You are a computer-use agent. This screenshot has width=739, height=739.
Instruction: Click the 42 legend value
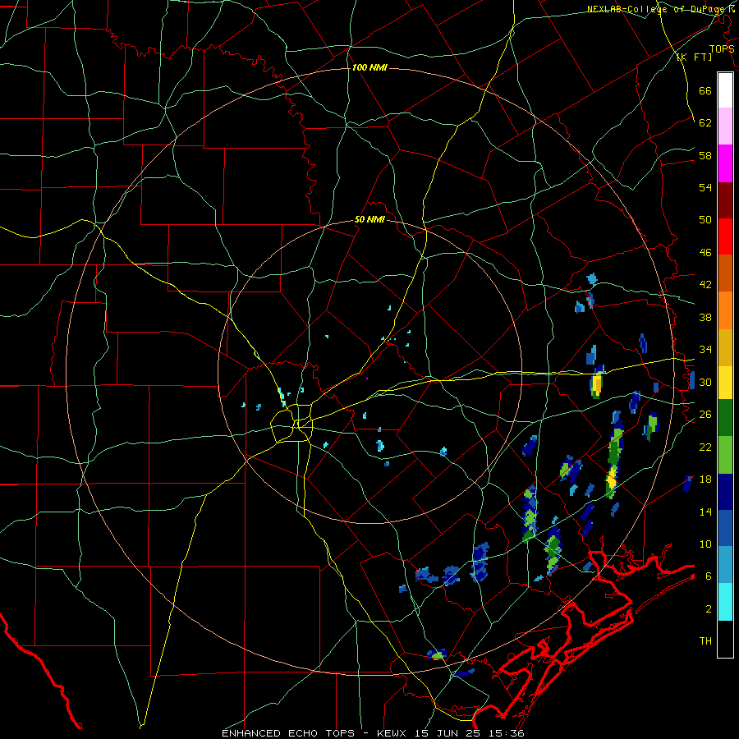[x=705, y=285]
